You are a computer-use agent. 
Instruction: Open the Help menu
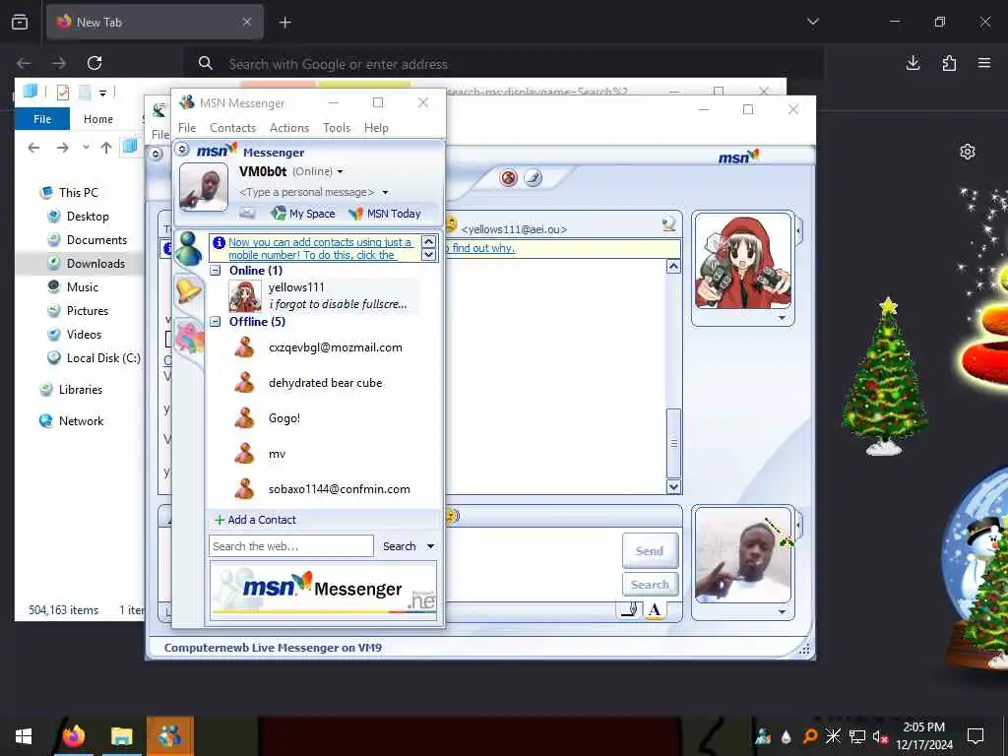click(x=376, y=127)
